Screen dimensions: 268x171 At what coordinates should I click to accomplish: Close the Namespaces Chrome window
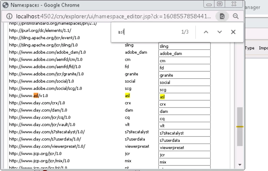point(234,4)
